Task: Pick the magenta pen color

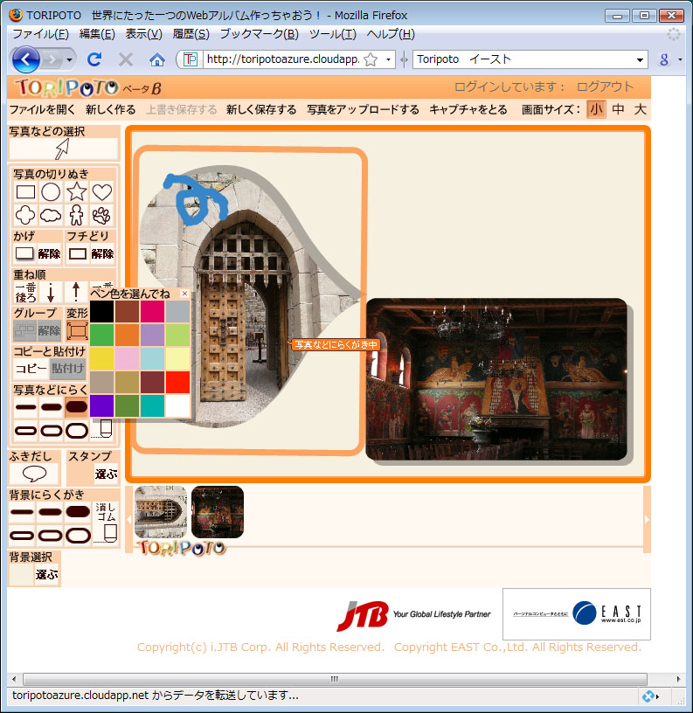Action: (152, 311)
